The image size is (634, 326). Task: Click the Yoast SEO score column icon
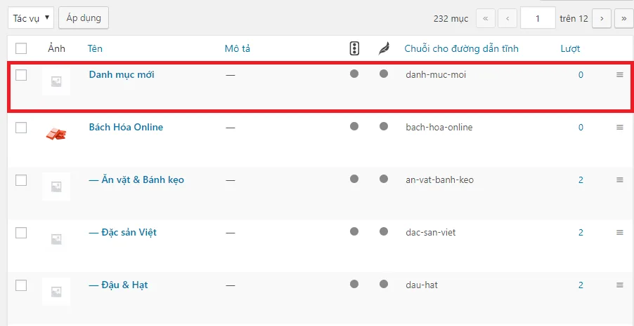point(354,48)
